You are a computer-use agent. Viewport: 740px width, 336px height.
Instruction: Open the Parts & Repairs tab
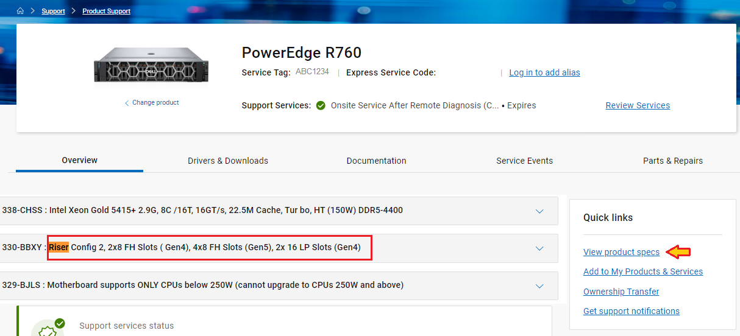coord(672,161)
